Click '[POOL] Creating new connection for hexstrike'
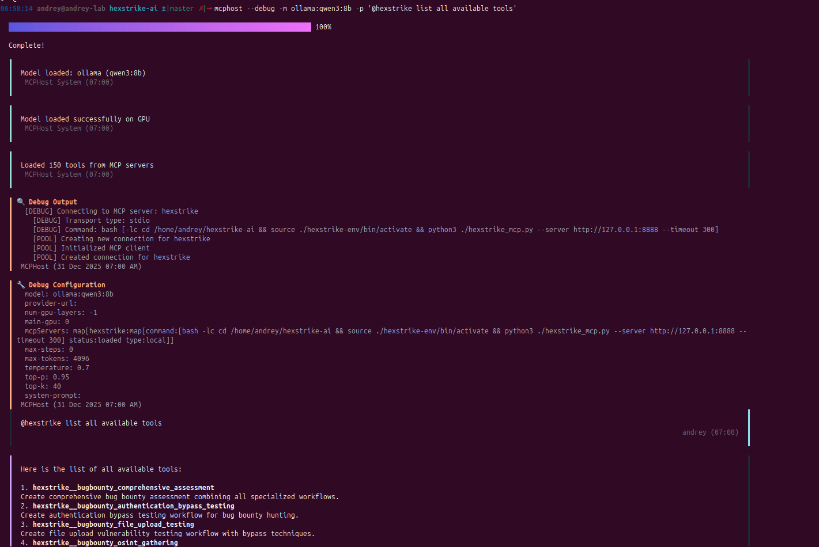 pyautogui.click(x=122, y=239)
